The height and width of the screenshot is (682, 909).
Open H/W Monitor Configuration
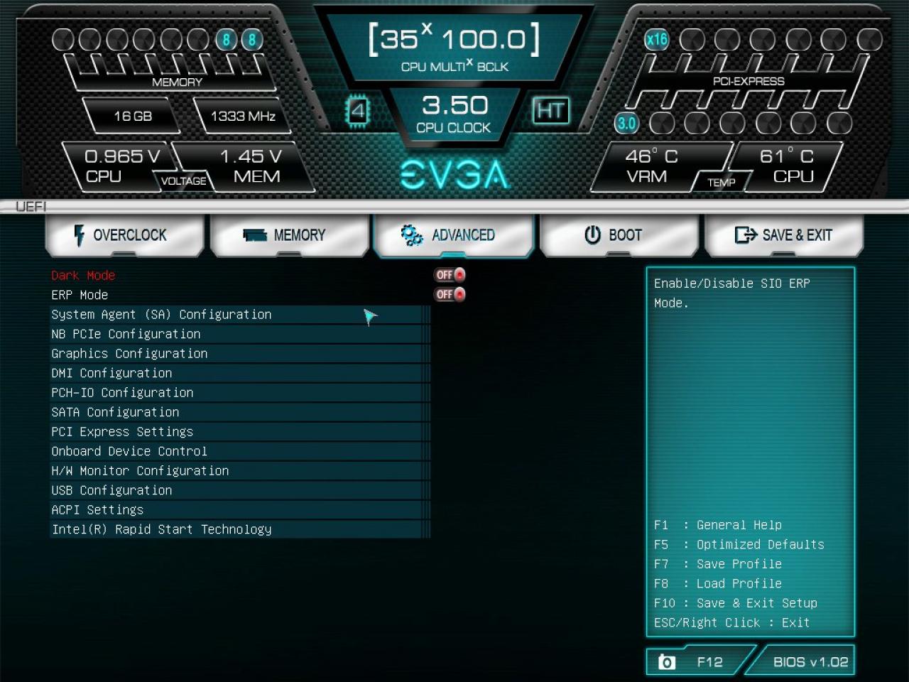[240, 471]
